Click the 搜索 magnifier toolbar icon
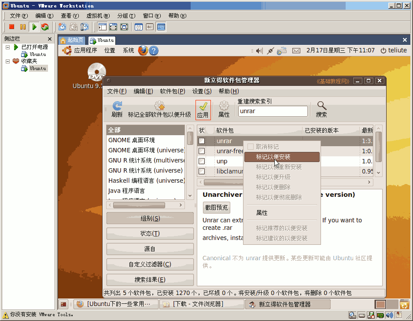 [321, 109]
